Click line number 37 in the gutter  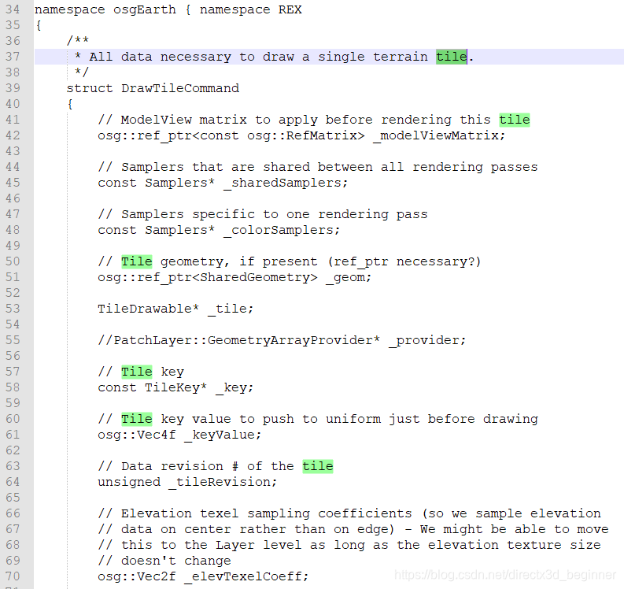(x=13, y=57)
